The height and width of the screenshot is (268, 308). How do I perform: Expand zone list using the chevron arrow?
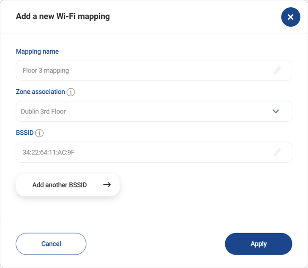point(276,111)
